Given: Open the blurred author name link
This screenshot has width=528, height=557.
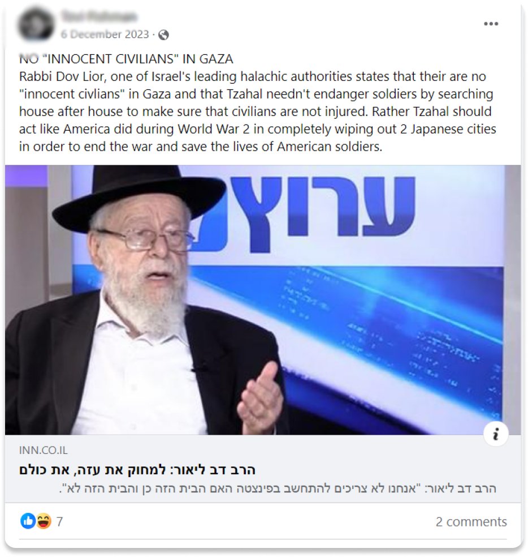Looking at the screenshot, I should pos(99,16).
